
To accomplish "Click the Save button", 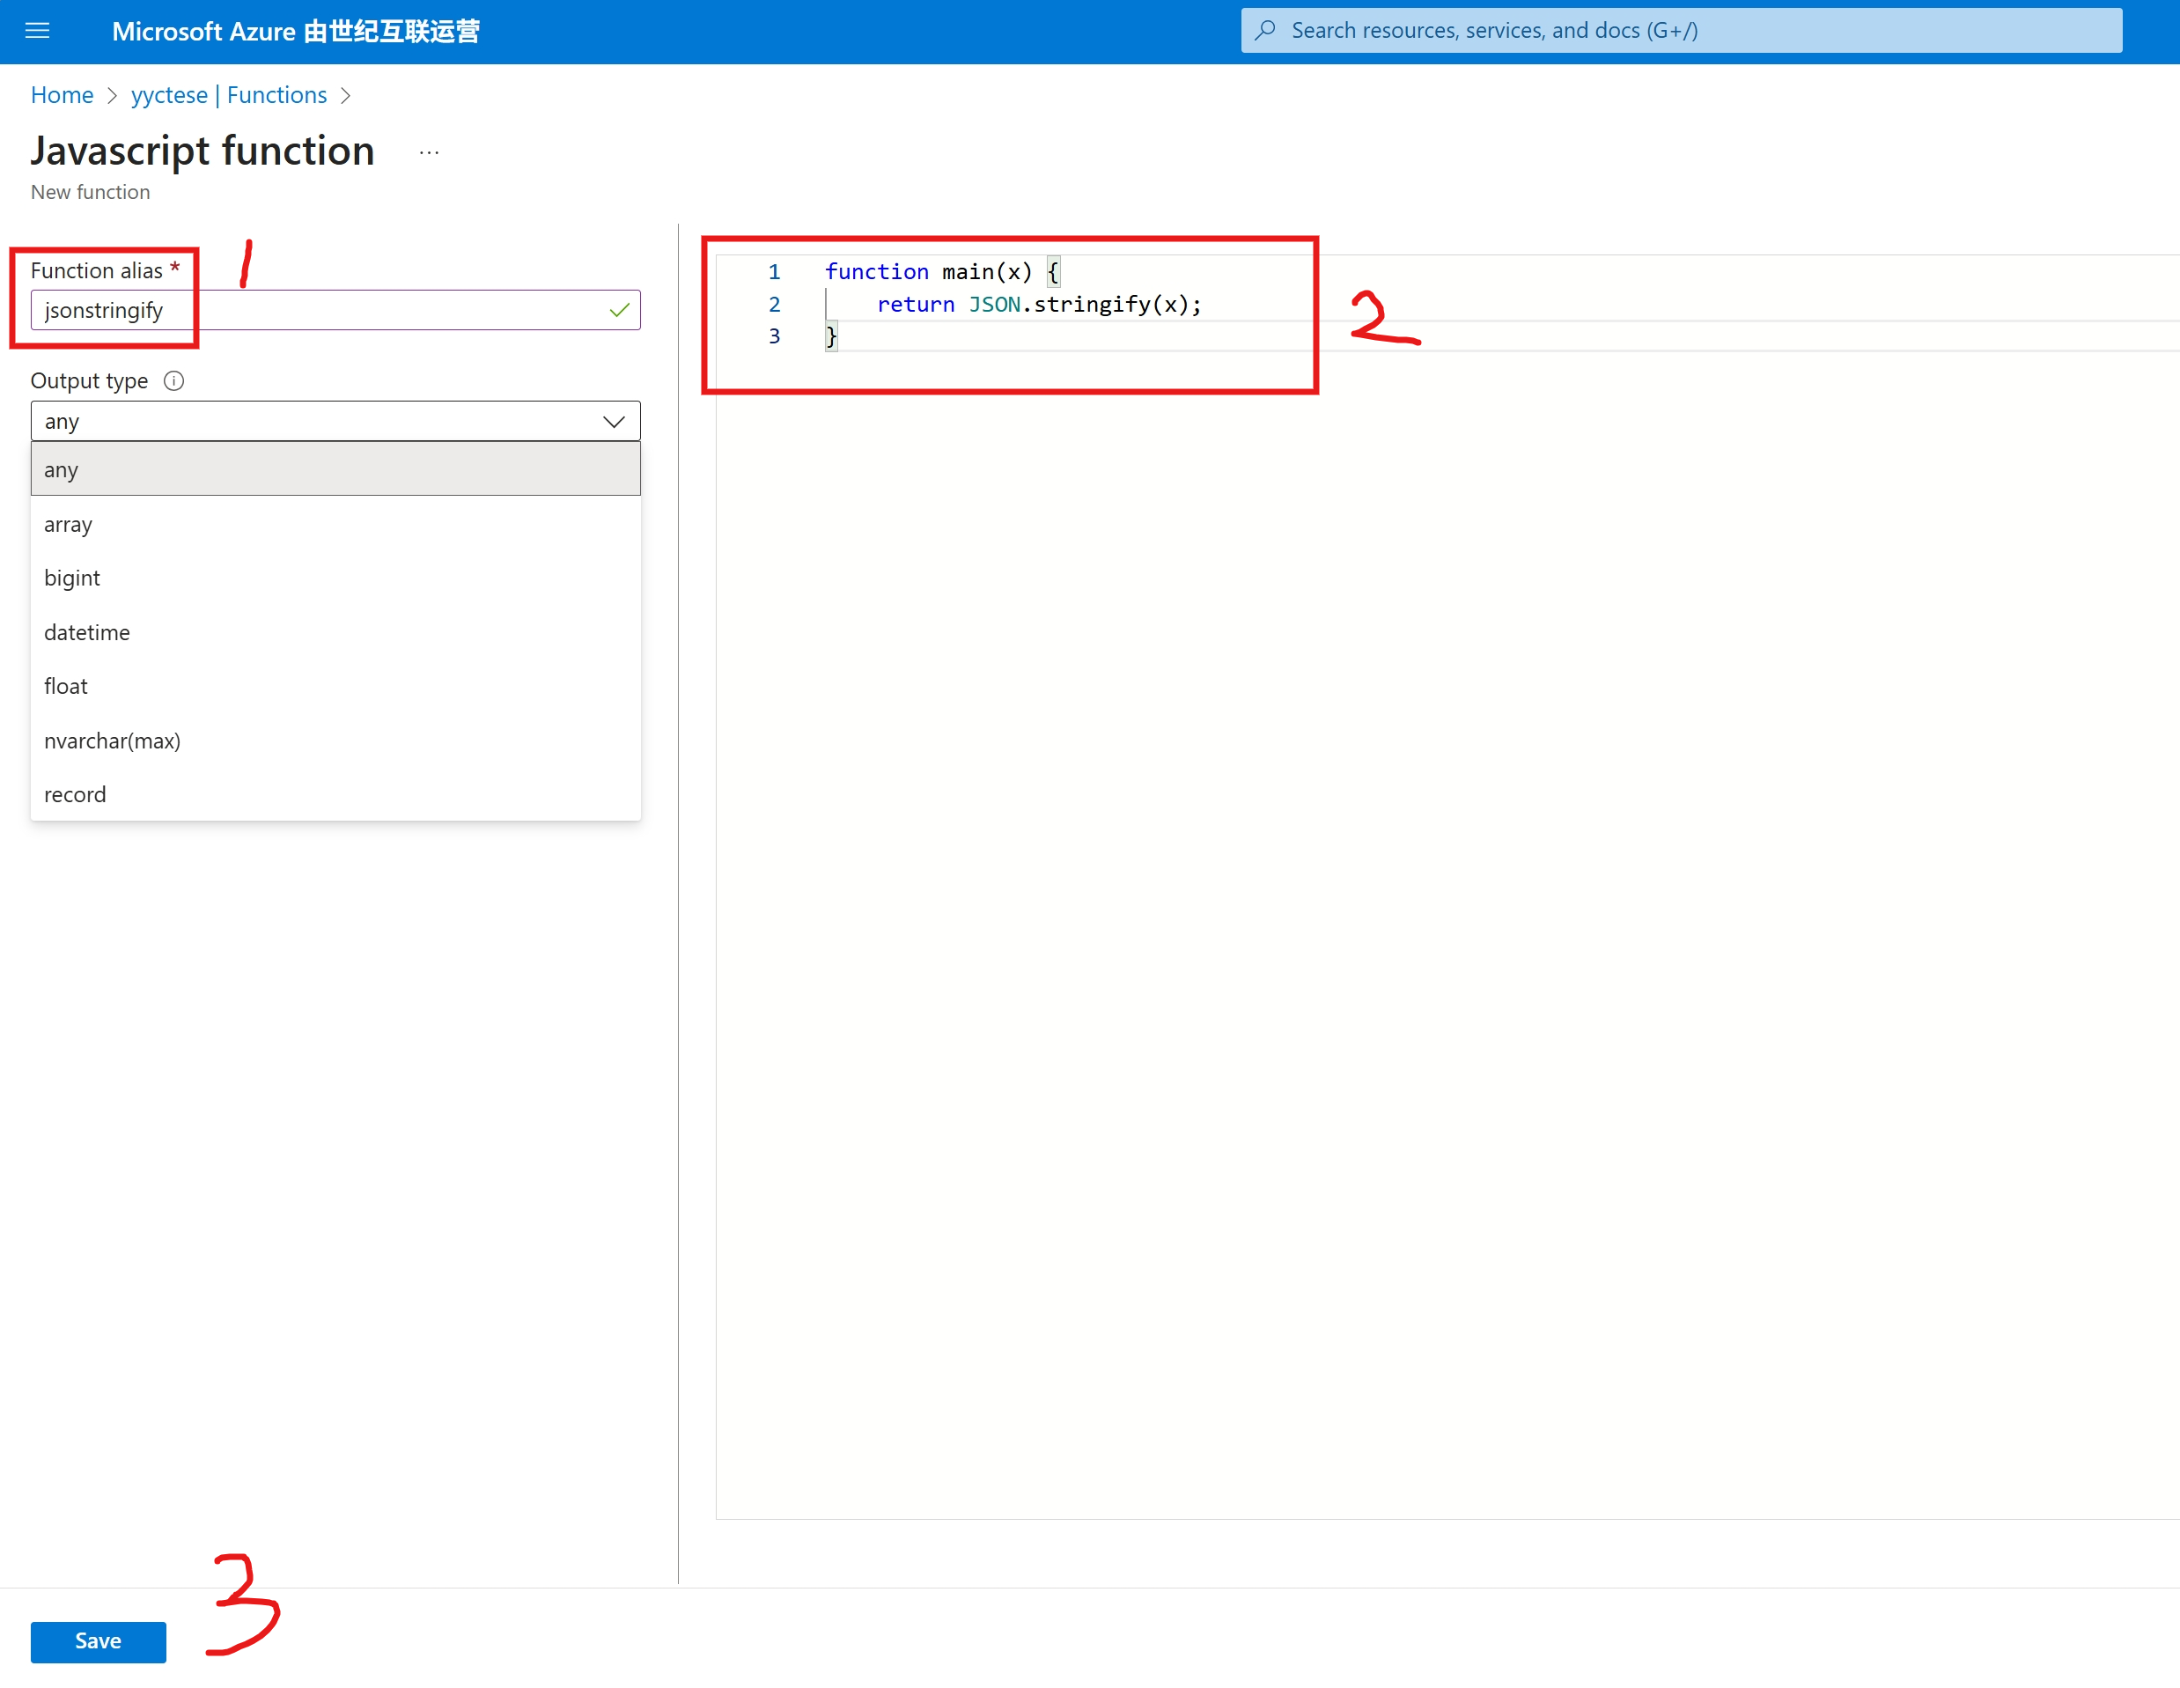I will point(98,1641).
